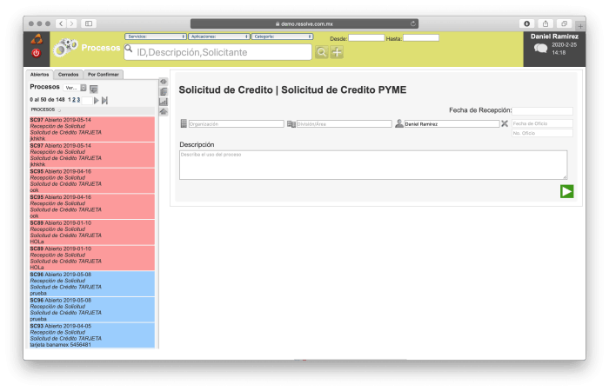The height and width of the screenshot is (391, 609).
Task: Switch to the Cerrados tab
Action: [x=68, y=75]
